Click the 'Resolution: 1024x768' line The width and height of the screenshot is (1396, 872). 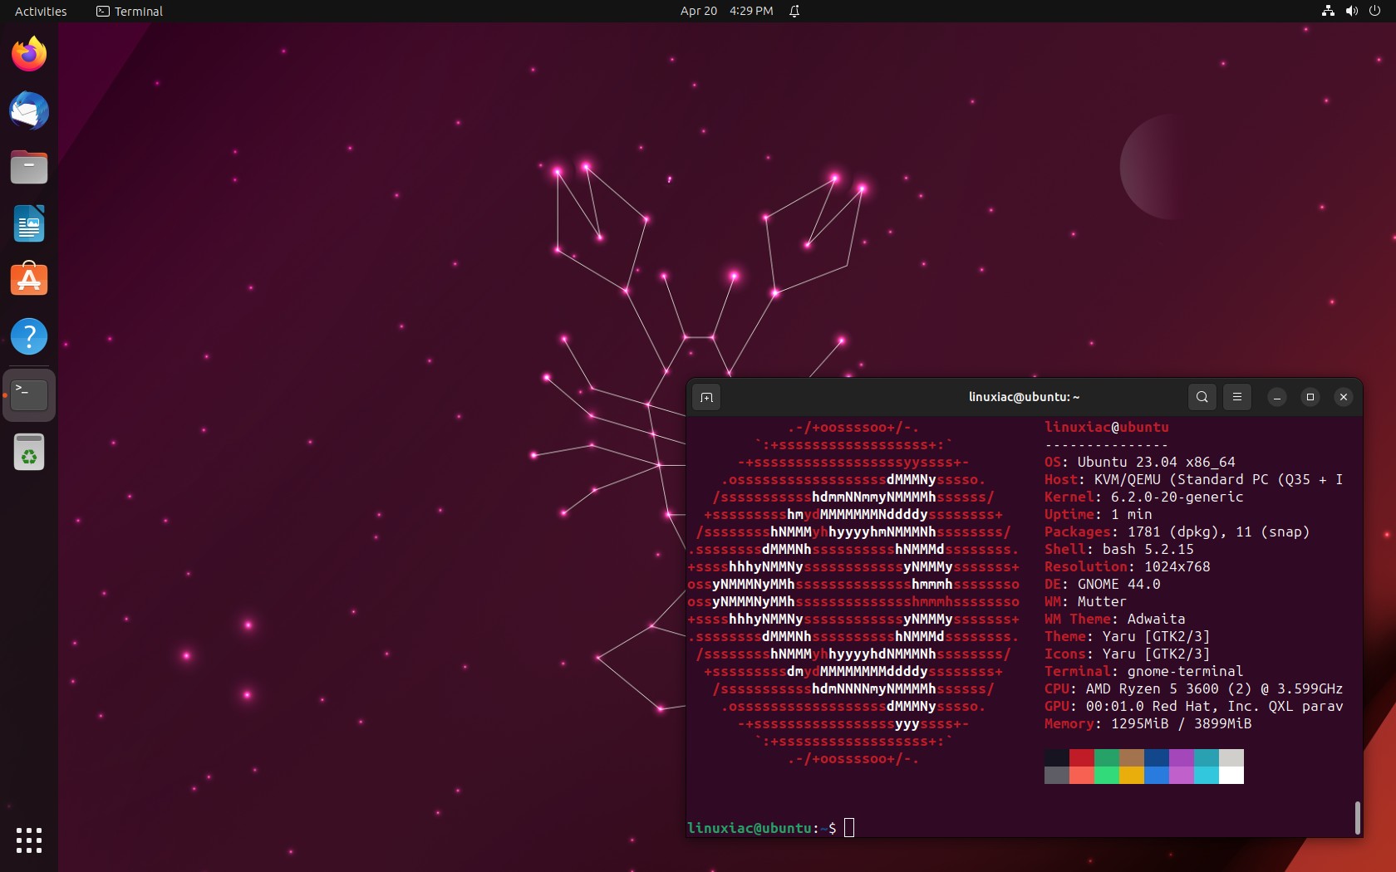click(x=1127, y=566)
